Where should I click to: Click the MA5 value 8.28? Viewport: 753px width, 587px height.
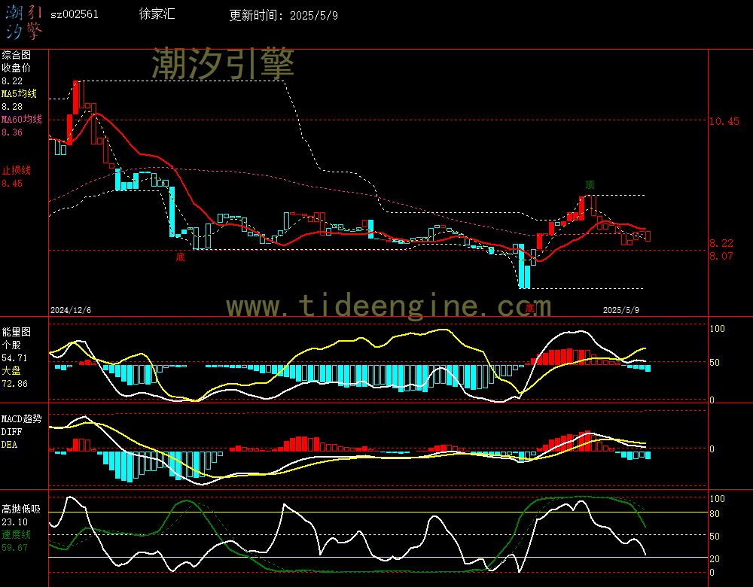[x=12, y=107]
